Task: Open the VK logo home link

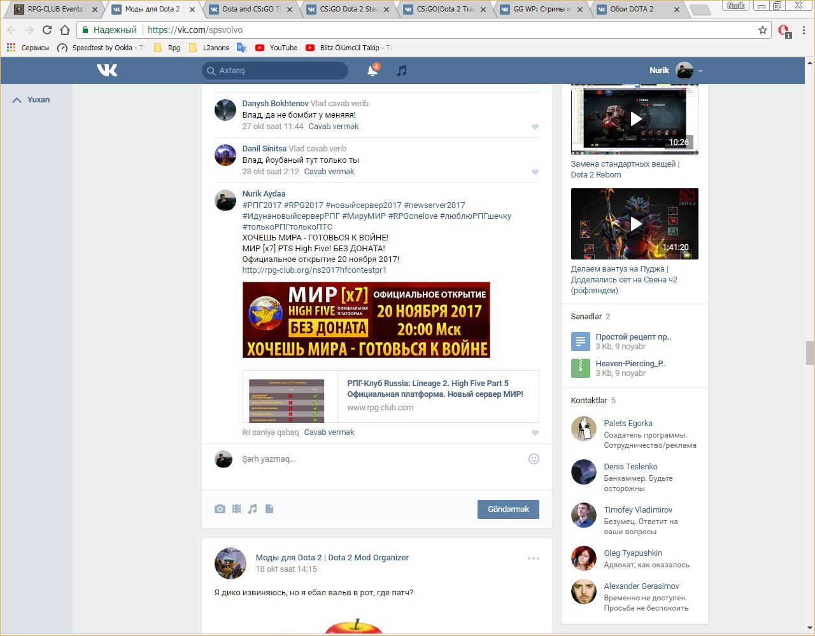Action: [x=107, y=70]
